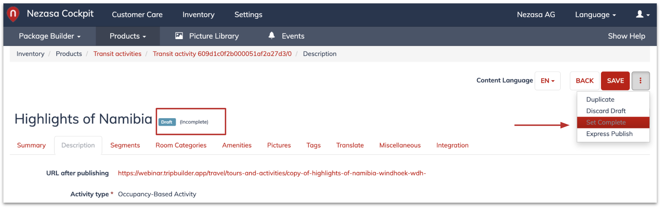
Task: Open the EN content language dropdown
Action: (x=547, y=81)
